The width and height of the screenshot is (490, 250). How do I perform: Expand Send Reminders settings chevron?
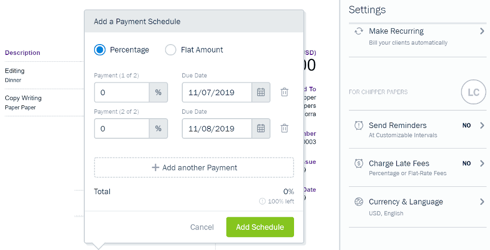[482, 125]
